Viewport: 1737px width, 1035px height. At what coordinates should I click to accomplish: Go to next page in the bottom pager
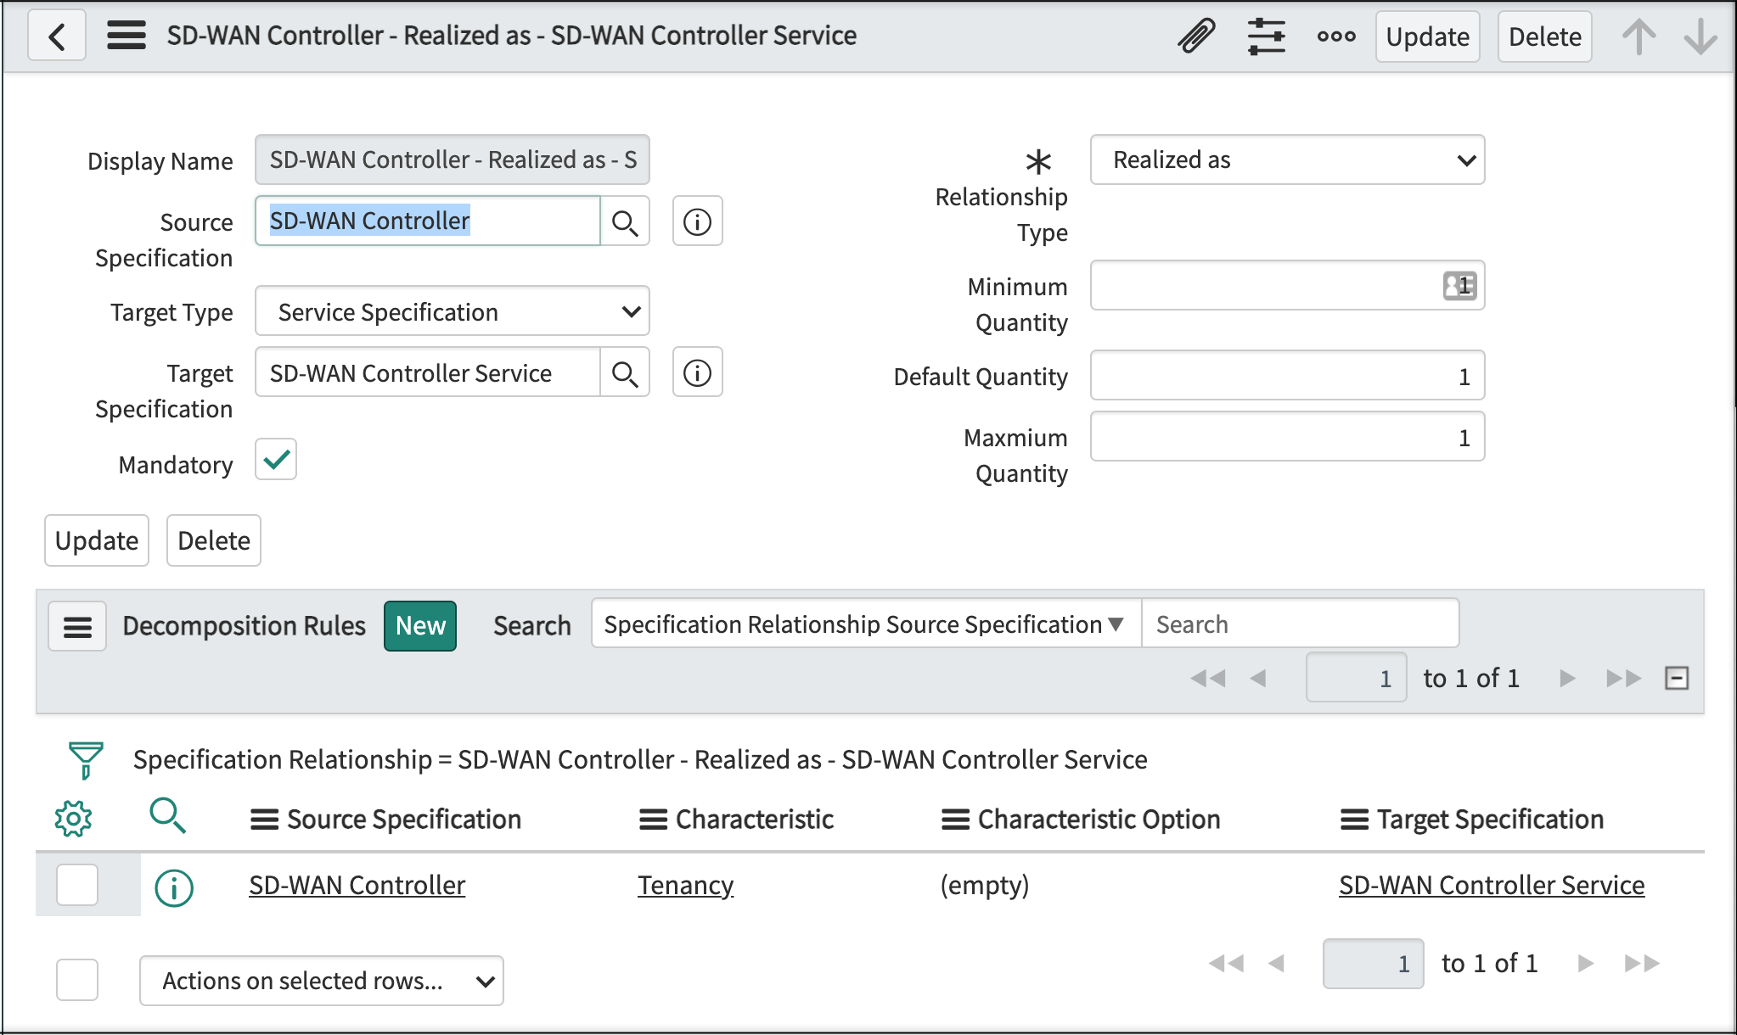1585,963
